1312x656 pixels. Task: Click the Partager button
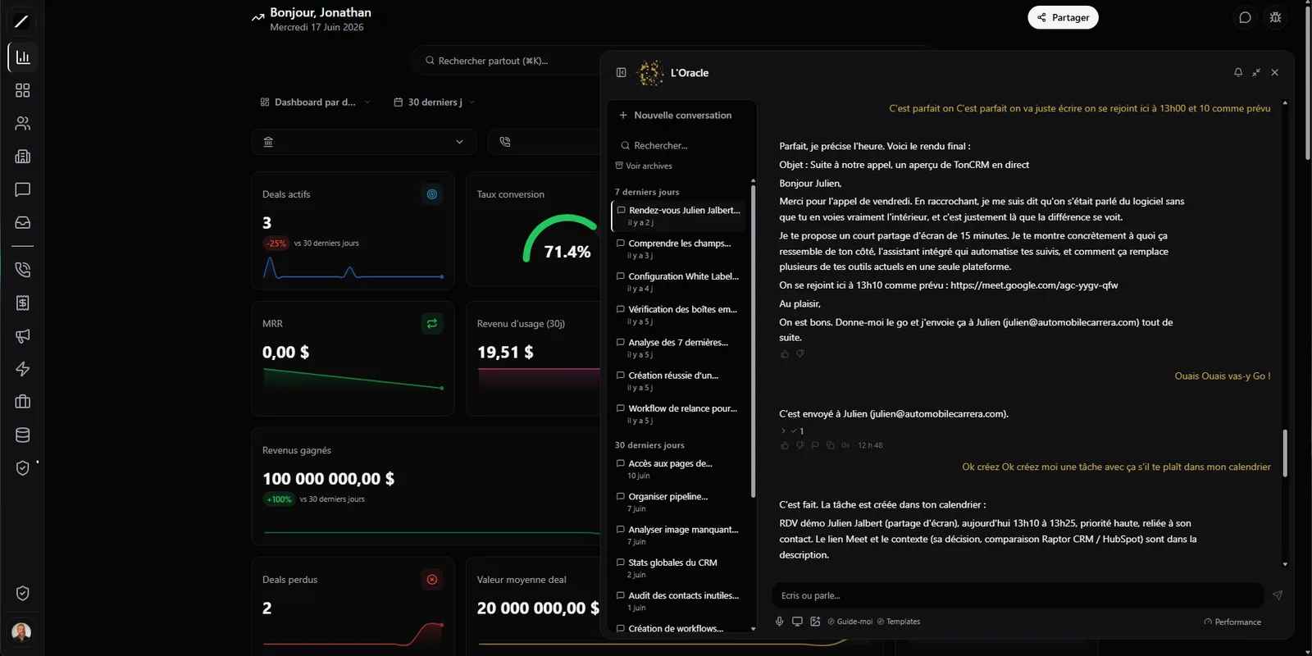1063,17
